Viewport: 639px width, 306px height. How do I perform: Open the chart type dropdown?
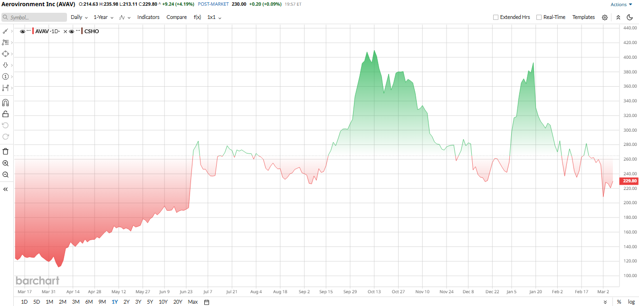click(x=125, y=17)
